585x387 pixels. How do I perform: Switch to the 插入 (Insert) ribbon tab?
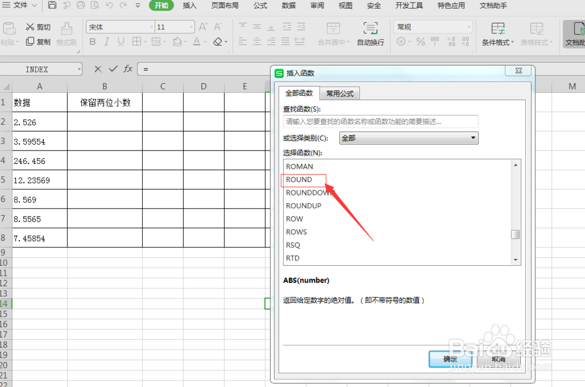point(190,6)
